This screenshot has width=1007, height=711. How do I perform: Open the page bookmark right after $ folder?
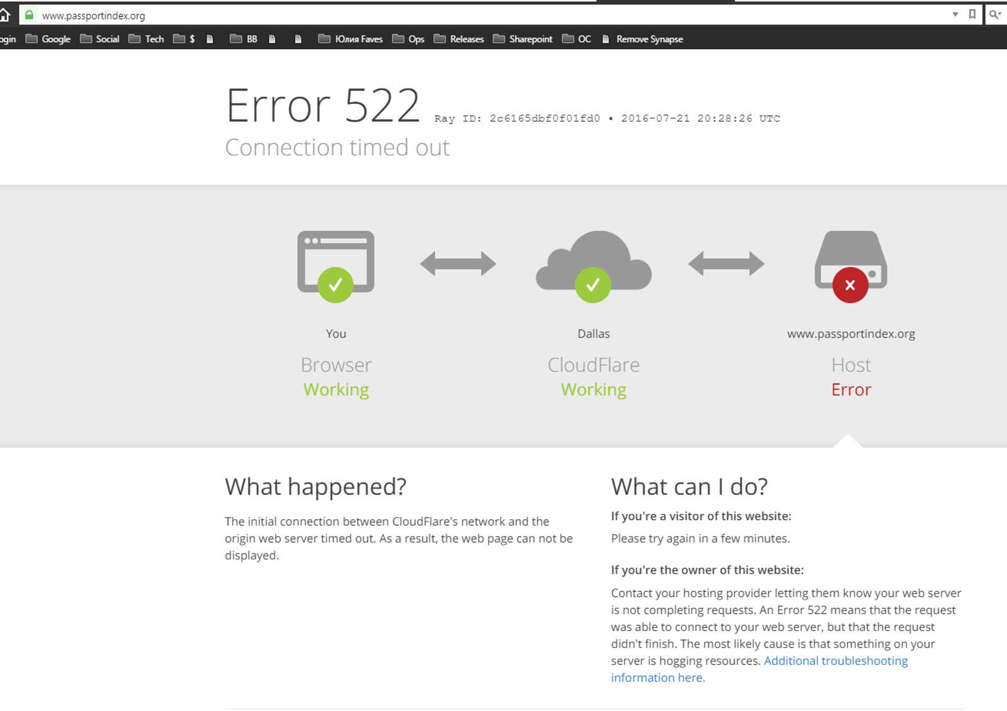click(x=210, y=39)
